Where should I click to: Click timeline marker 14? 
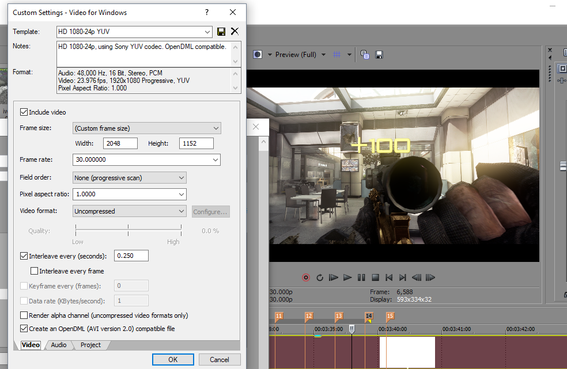click(x=369, y=316)
